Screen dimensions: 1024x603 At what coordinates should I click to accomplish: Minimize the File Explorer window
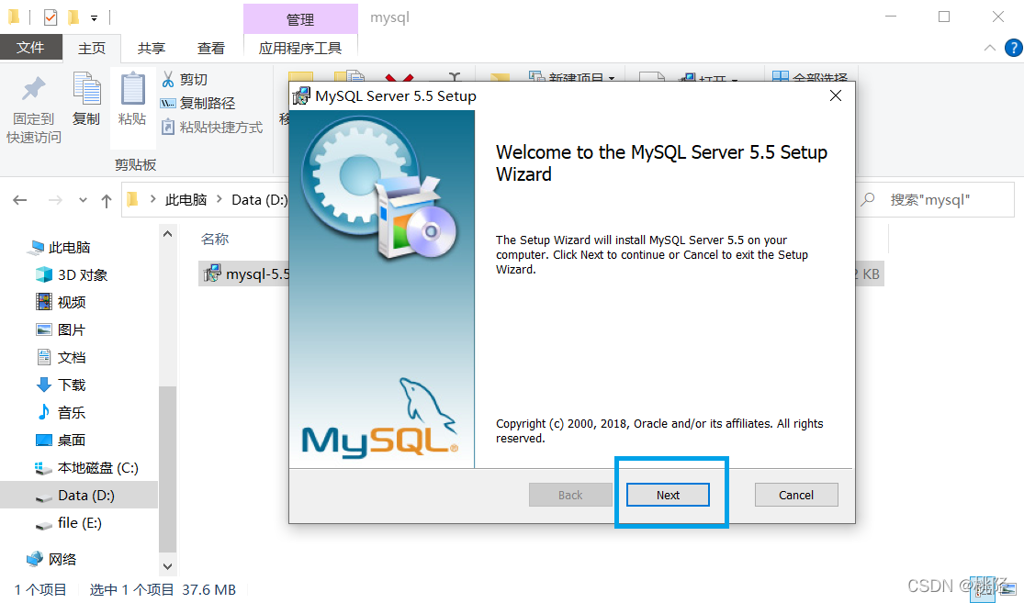(890, 17)
